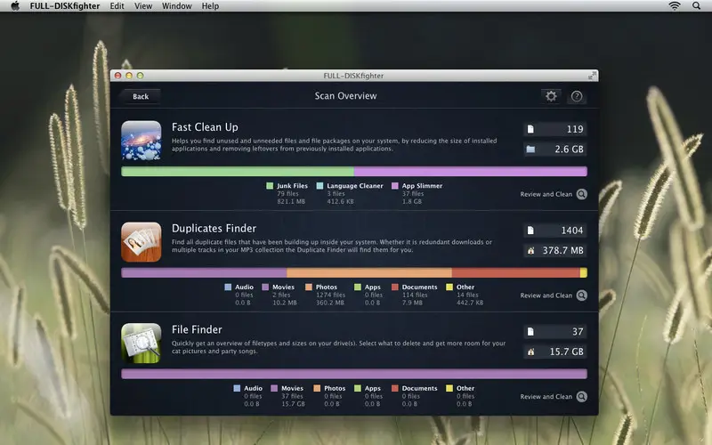Click the File Finder heading
This screenshot has height=445, width=712.
(197, 329)
